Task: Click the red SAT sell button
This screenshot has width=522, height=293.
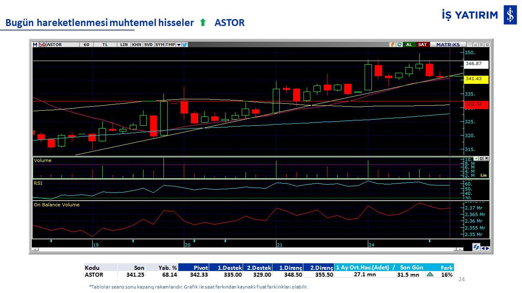Action: [422, 45]
